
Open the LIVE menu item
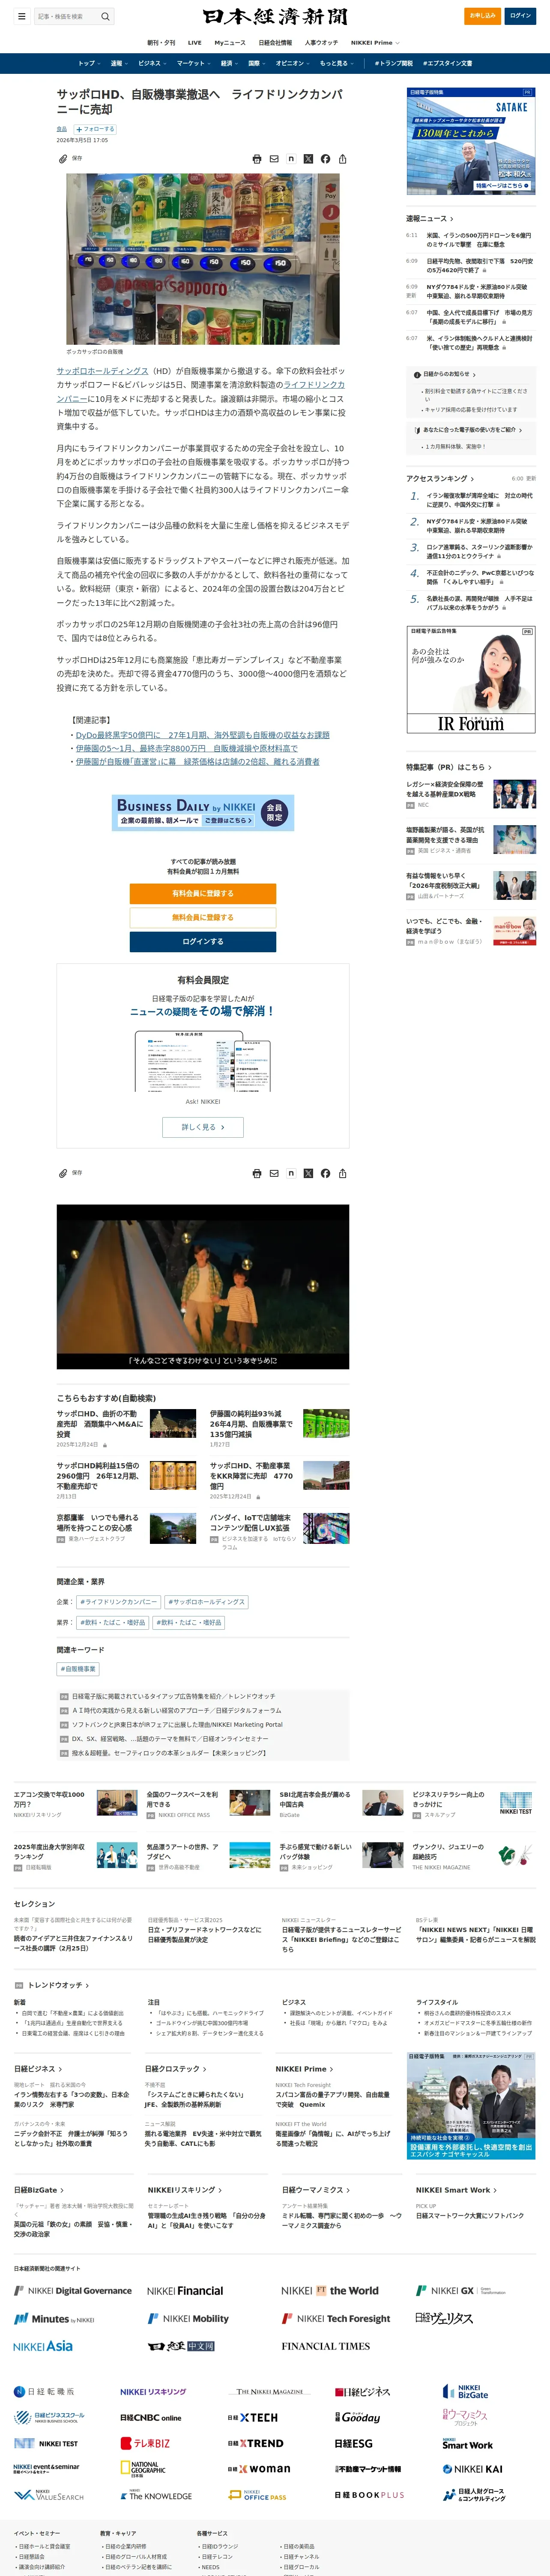pyautogui.click(x=194, y=43)
